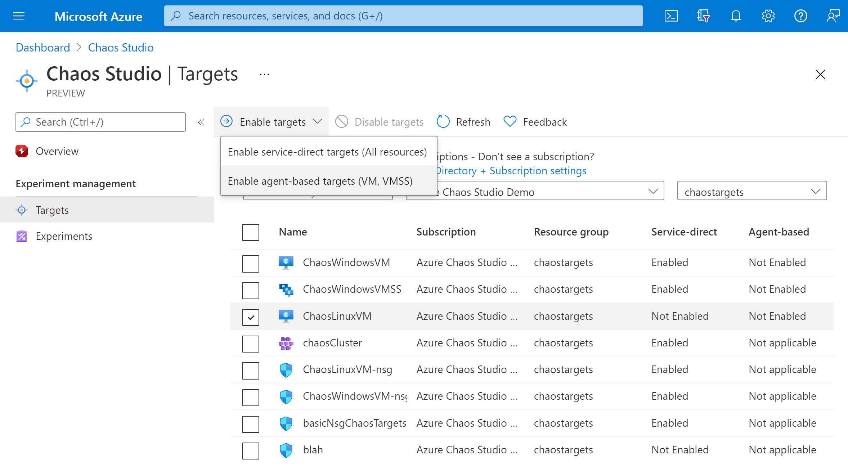Click the collapse sidebar arrow button
This screenshot has height=471, width=848.
click(201, 122)
